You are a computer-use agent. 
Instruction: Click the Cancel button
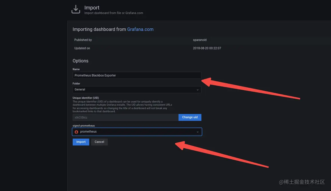[99, 142]
